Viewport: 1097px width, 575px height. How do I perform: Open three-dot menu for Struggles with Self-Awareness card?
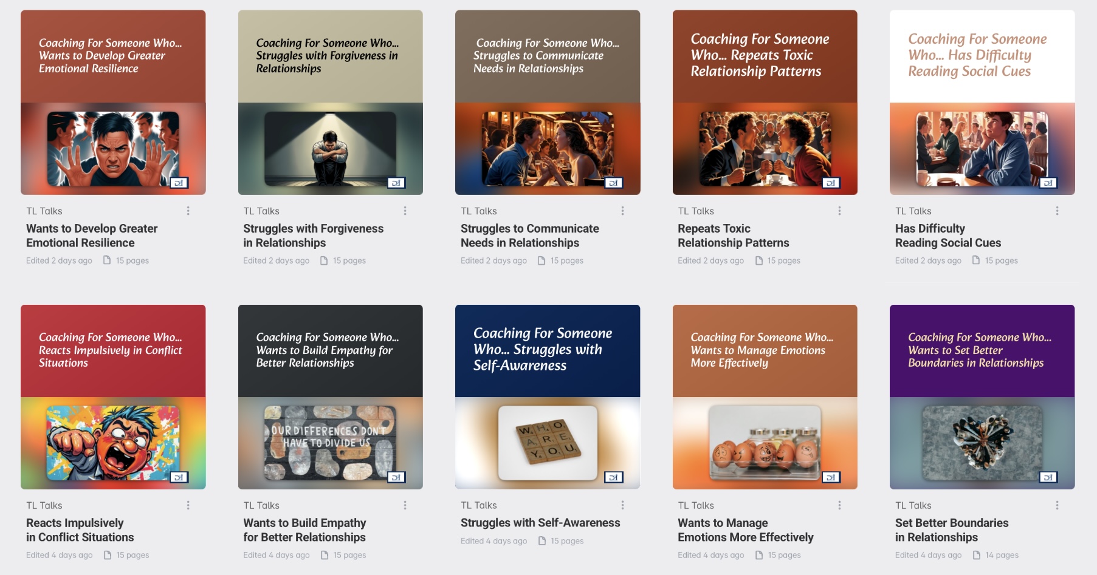[622, 505]
